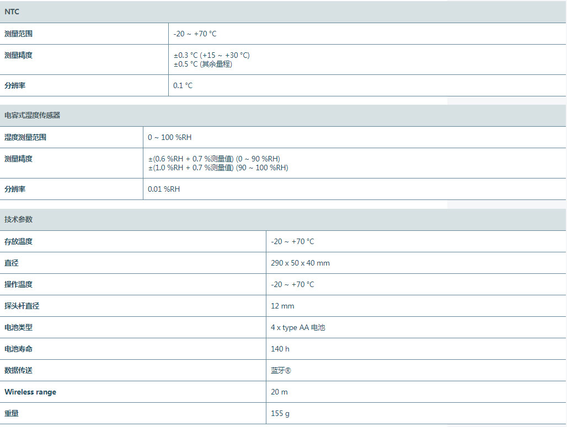Click the 技术参数 section header
This screenshot has width=567, height=427.
(19, 219)
